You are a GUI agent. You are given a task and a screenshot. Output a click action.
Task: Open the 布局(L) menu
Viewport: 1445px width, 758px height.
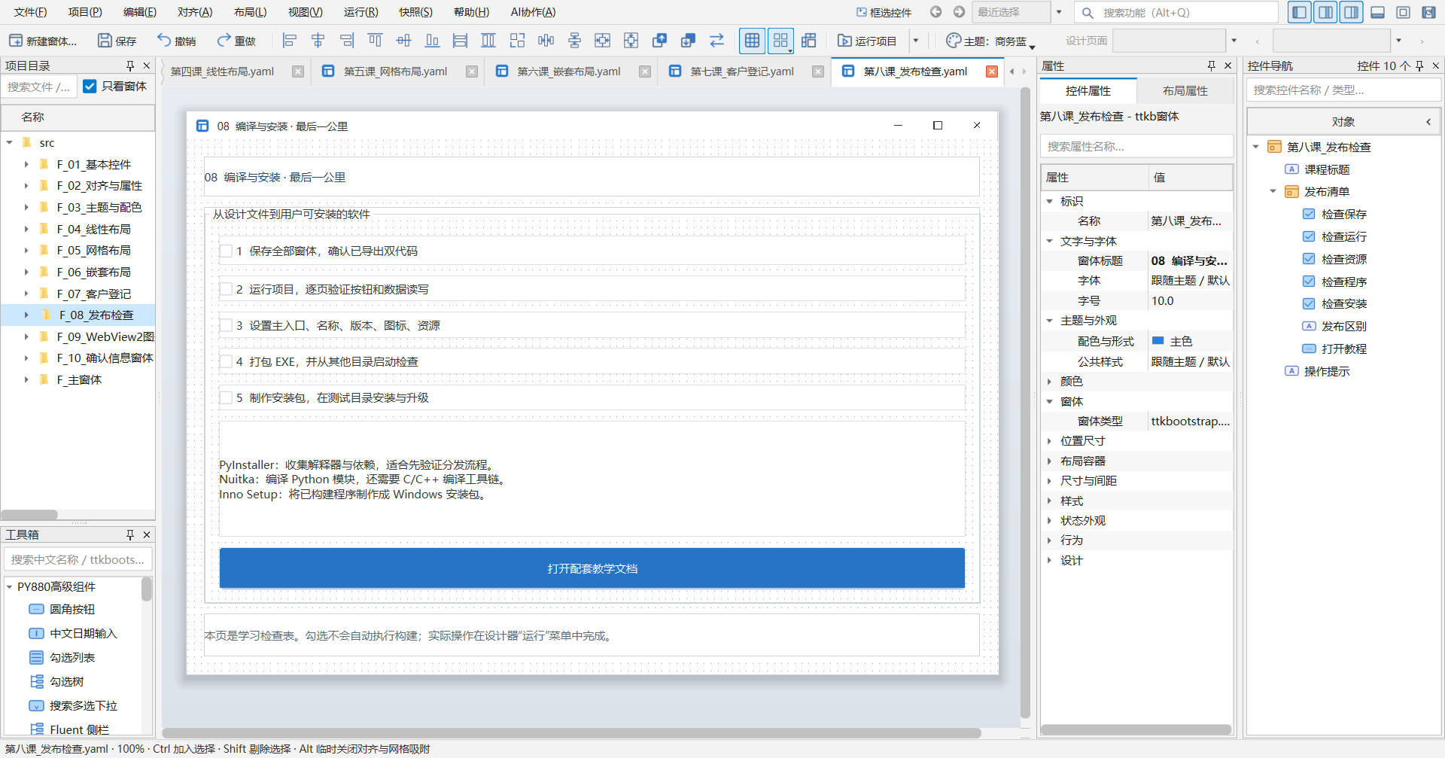(250, 12)
